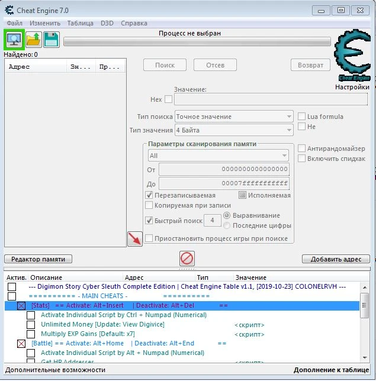Image resolution: width=376 pixels, height=381 pixels.
Task: Open Дополнение к таблице in status bar
Action: point(331,370)
